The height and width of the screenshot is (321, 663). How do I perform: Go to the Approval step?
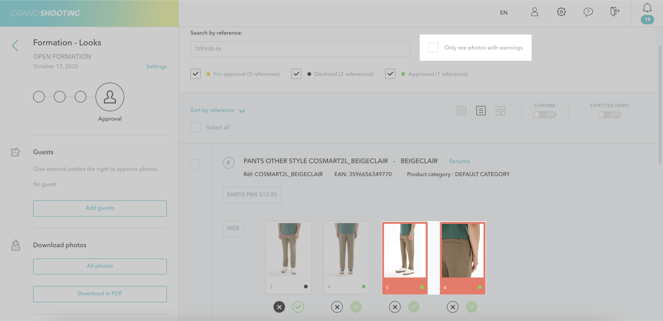(110, 97)
